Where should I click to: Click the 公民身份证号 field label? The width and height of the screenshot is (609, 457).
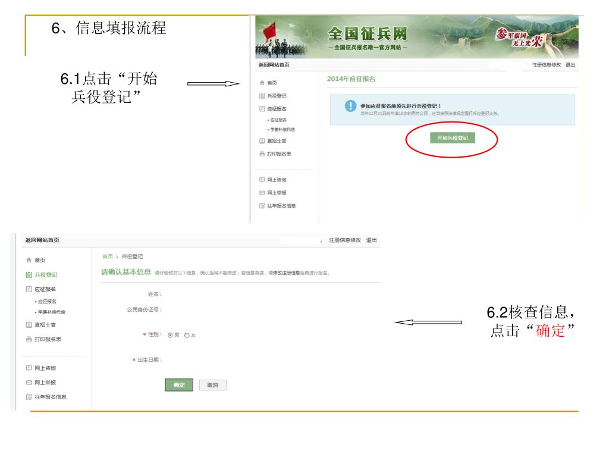coord(144,309)
